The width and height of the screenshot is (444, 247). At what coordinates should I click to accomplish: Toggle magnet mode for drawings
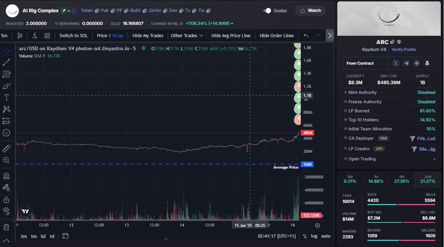6,176
